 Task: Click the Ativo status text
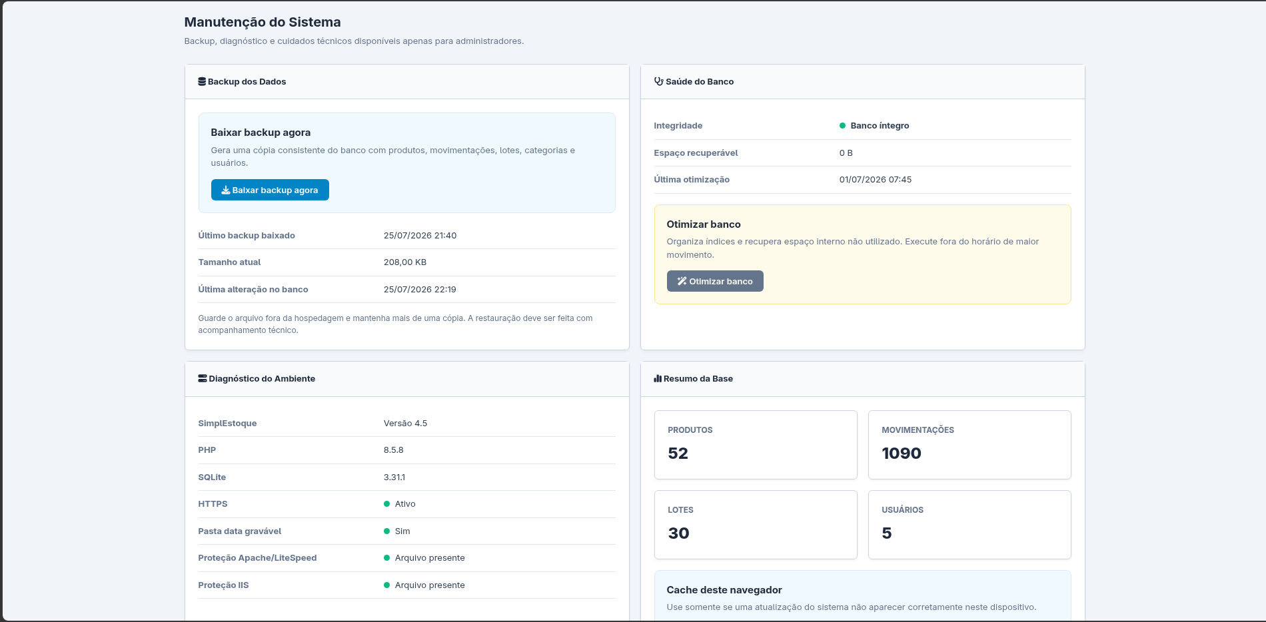pos(405,503)
